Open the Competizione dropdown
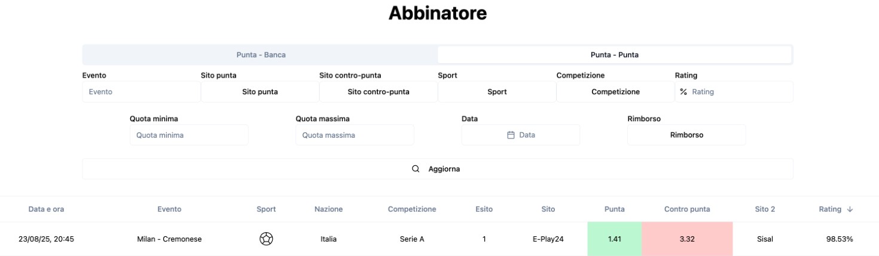 pos(615,92)
